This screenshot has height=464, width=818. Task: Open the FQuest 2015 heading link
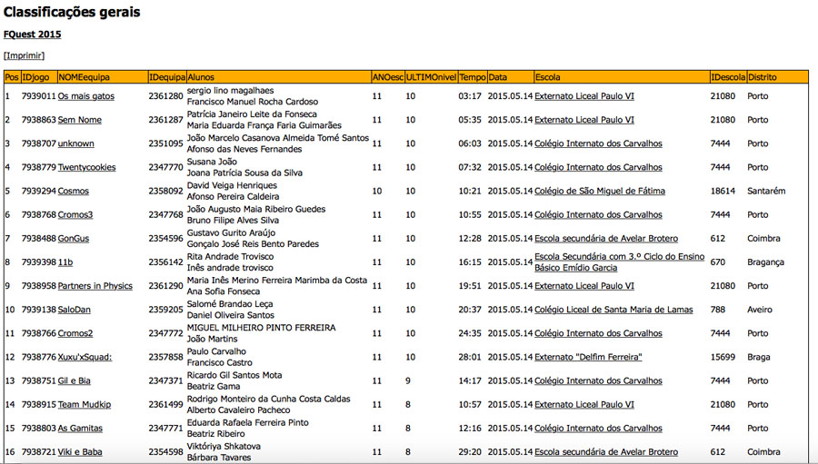point(33,35)
